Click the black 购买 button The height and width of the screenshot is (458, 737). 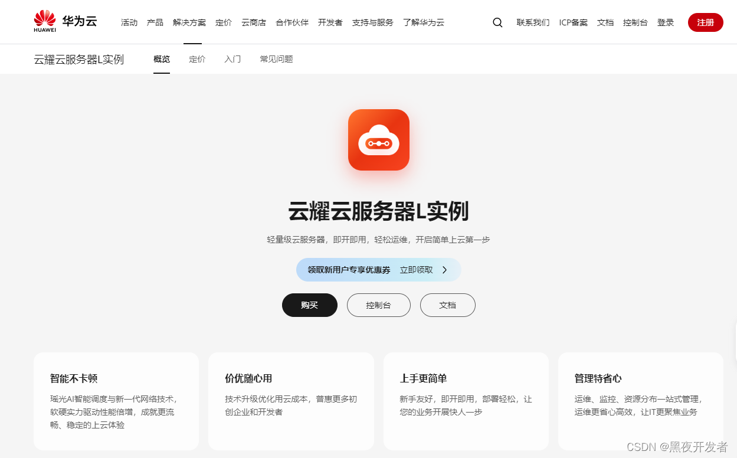click(x=310, y=305)
